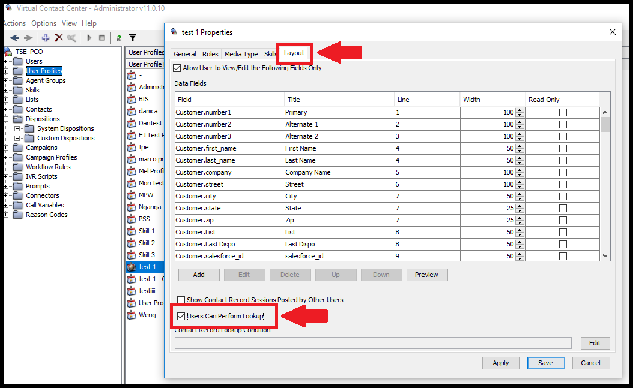633x388 pixels.
Task: Expand the Connectors tree node
Action: (x=6, y=195)
